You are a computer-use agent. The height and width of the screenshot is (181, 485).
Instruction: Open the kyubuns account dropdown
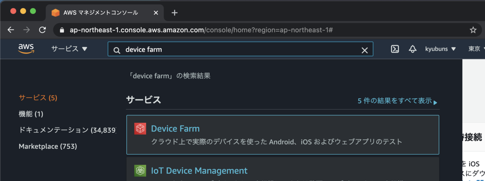440,49
